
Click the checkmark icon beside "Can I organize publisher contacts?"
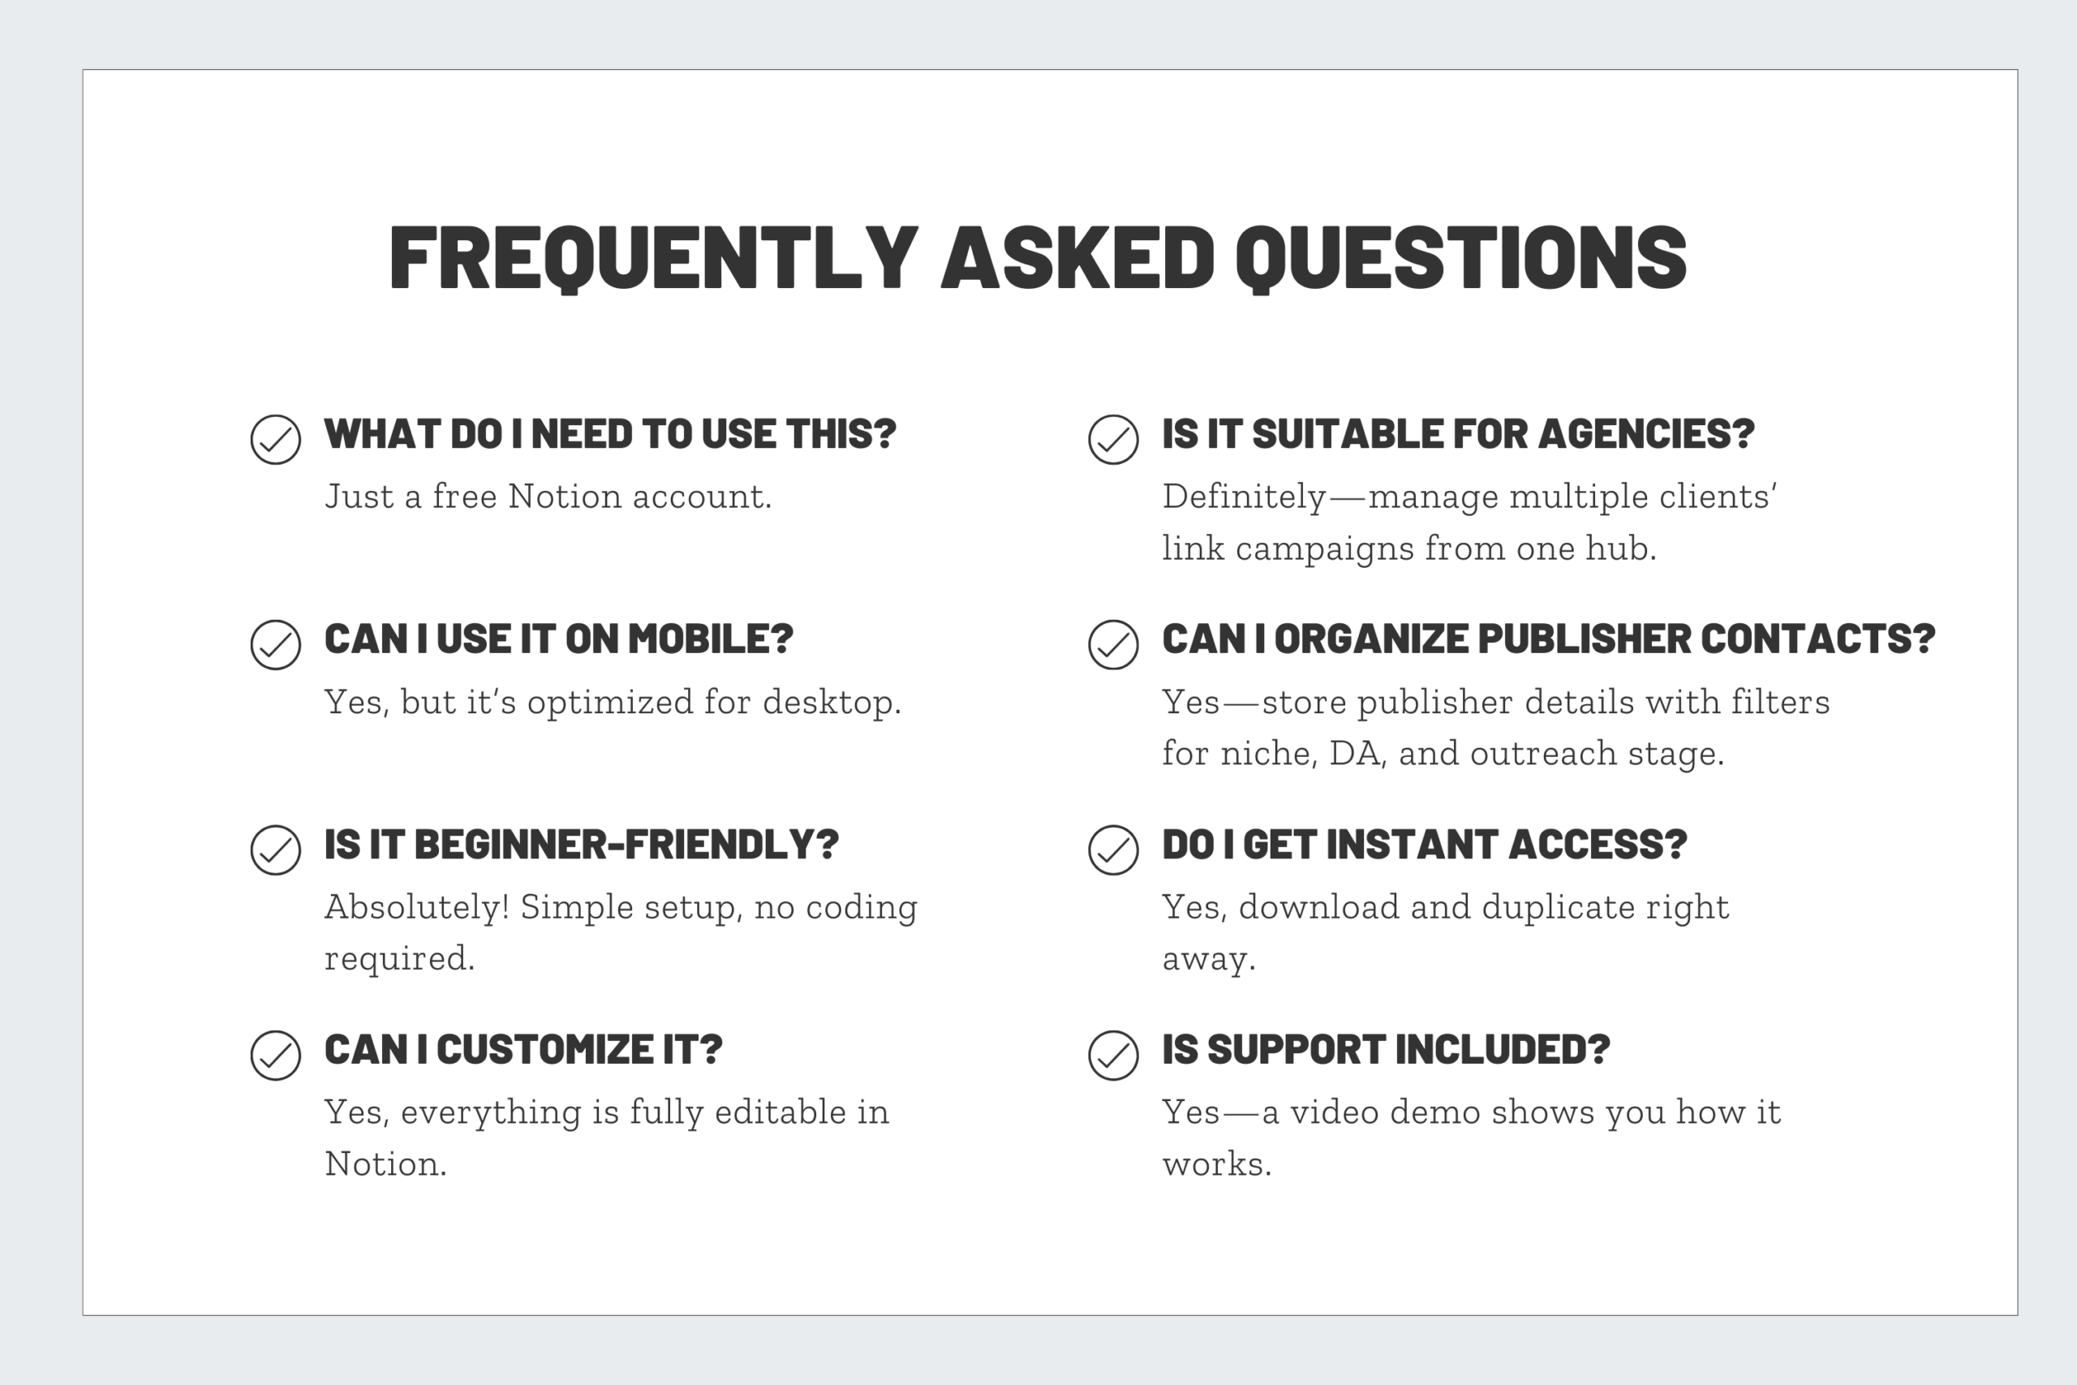pyautogui.click(x=1112, y=645)
